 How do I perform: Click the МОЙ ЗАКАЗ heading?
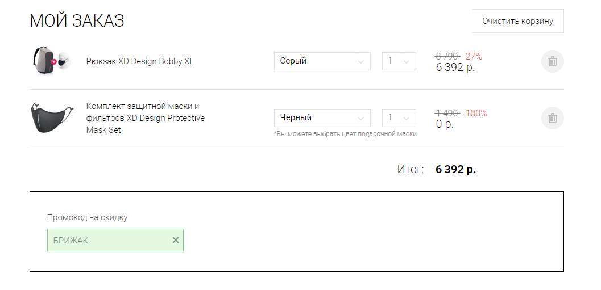pyautogui.click(x=77, y=21)
